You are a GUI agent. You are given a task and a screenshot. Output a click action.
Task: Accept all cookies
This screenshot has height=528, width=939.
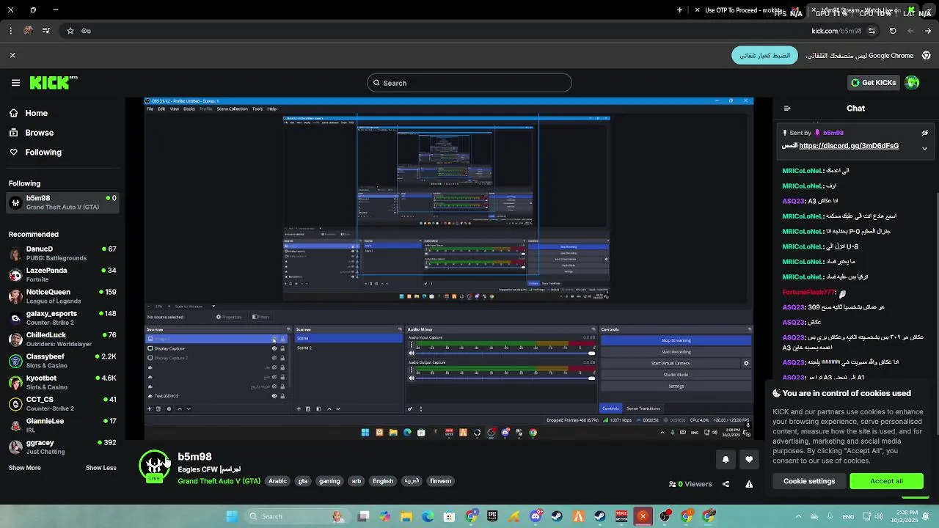(x=886, y=481)
